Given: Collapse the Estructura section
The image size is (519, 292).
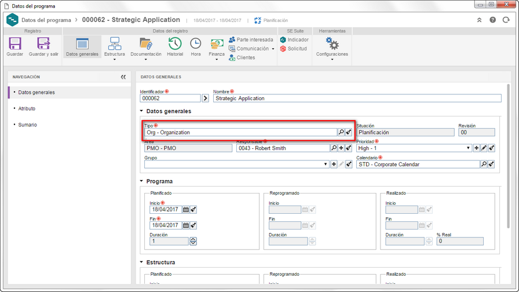Looking at the screenshot, I should click(141, 262).
